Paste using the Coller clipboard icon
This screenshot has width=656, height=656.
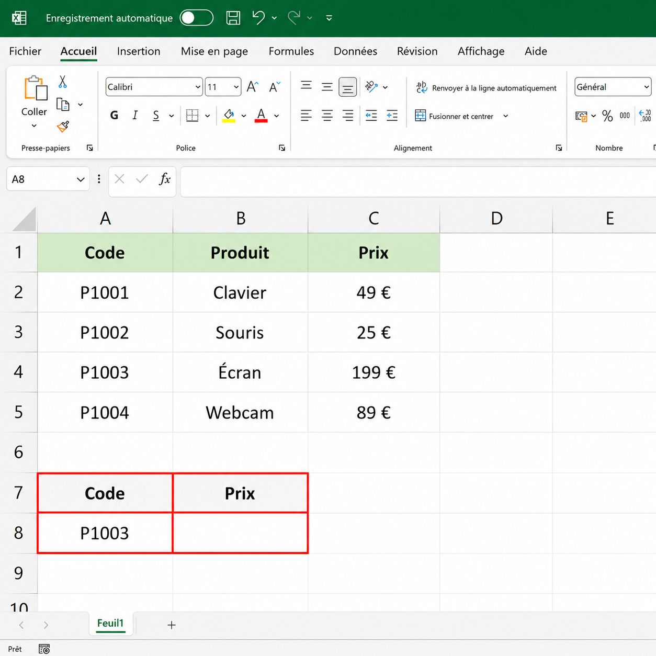(x=35, y=88)
